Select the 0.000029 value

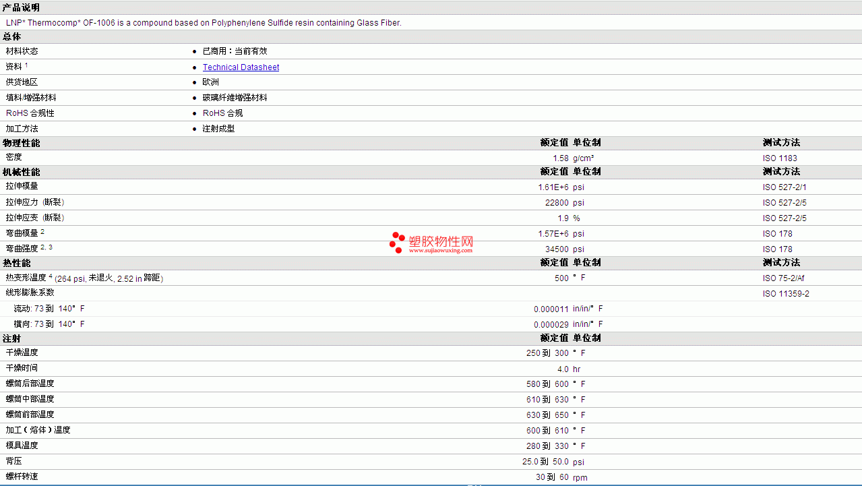click(551, 325)
